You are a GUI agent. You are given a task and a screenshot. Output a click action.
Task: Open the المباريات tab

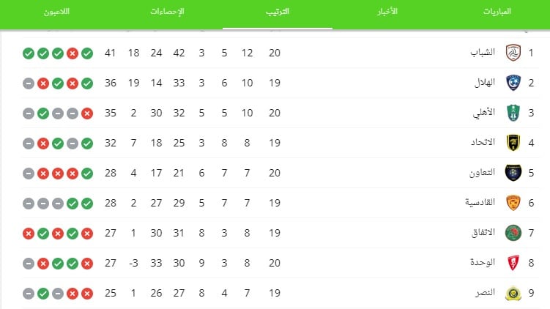point(497,12)
